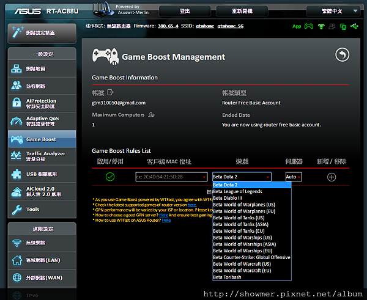This screenshot has height=300, width=367.
Task: Select Beta World of Warcraft (US)
Action: 252,264
